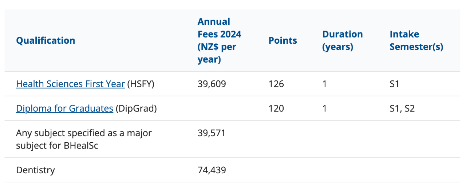Click the Qualification column header

point(46,40)
